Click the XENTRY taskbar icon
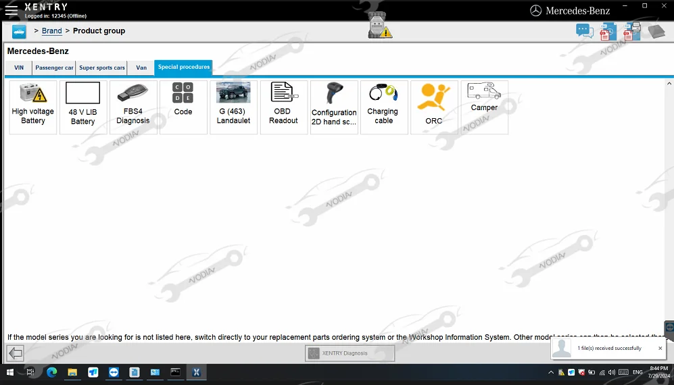The width and height of the screenshot is (674, 385). [196, 372]
